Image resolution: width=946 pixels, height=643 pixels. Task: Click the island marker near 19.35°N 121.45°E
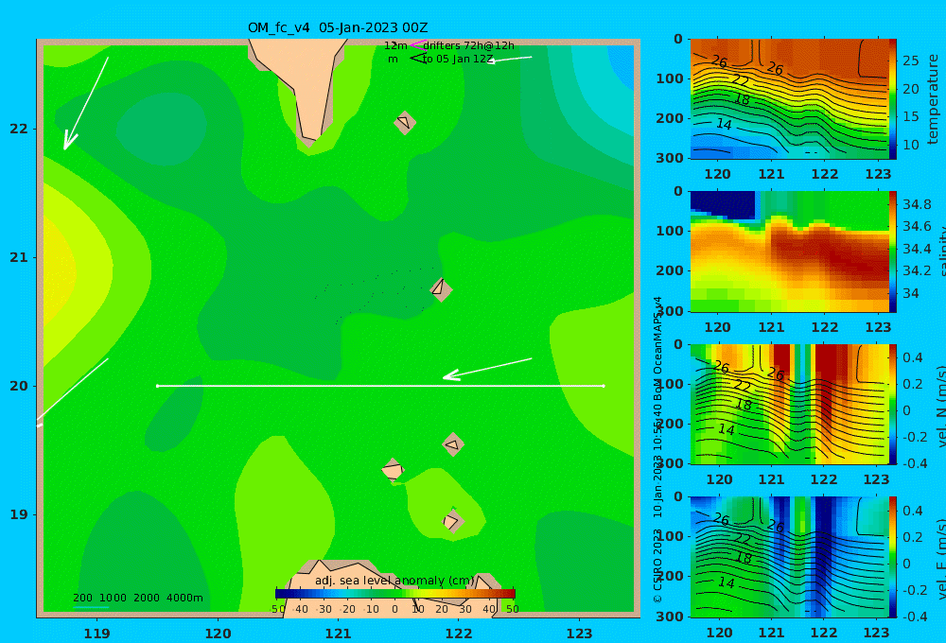click(x=393, y=470)
